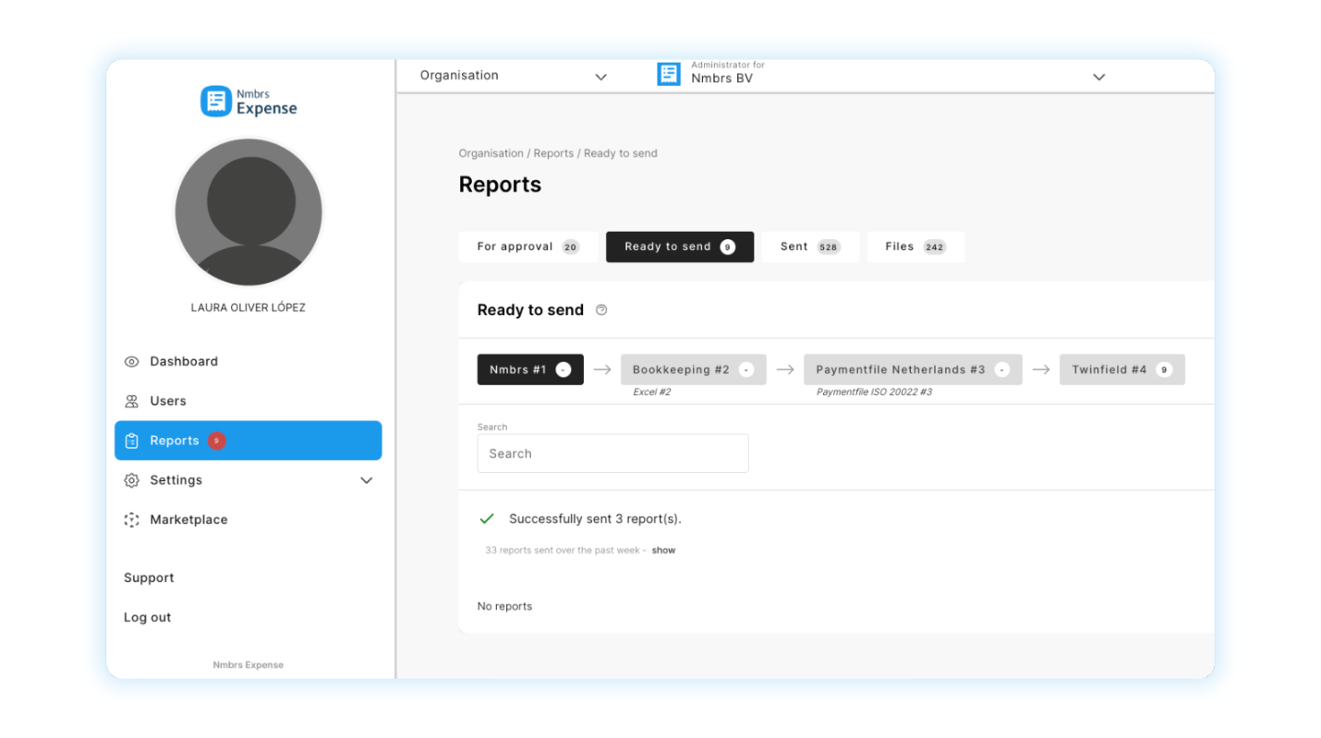Click the Users people icon
This screenshot has height=738, width=1321.
click(x=131, y=401)
